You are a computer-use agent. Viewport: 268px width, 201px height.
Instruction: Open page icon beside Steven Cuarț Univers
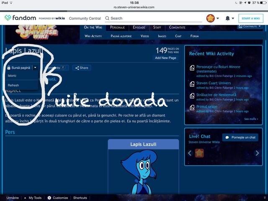(x=192, y=84)
